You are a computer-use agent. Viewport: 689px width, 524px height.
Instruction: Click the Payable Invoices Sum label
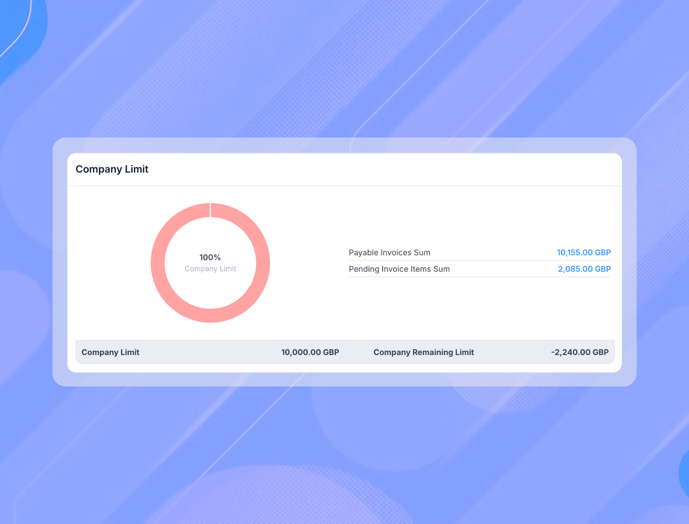pyautogui.click(x=389, y=252)
